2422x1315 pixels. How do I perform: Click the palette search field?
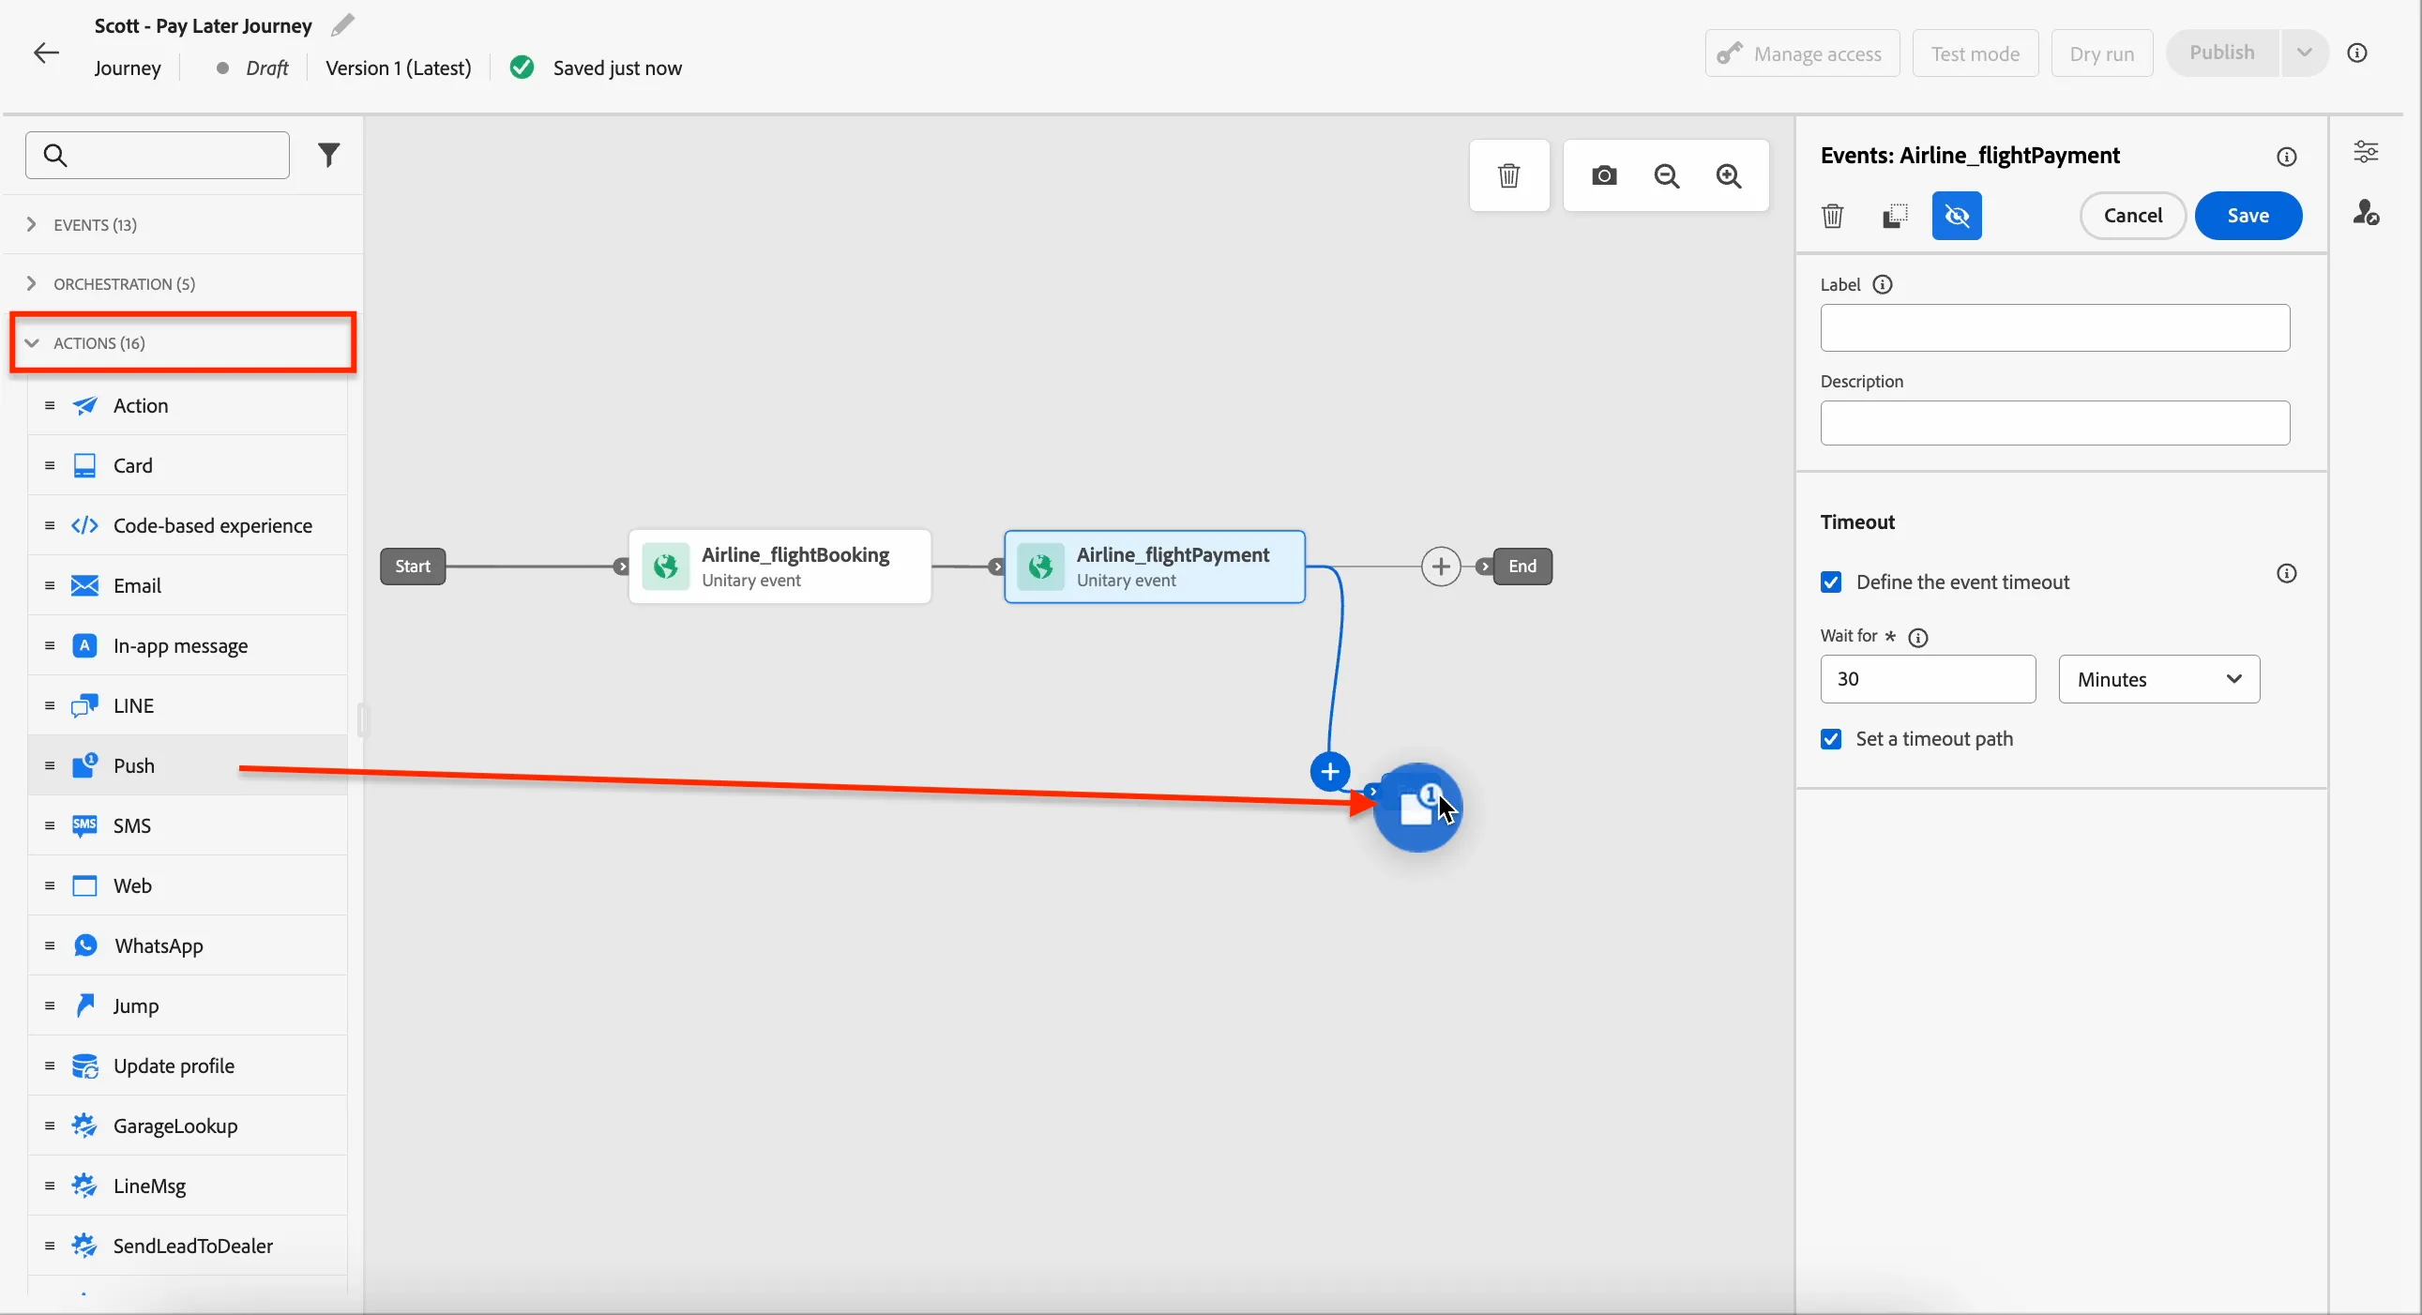pos(157,155)
